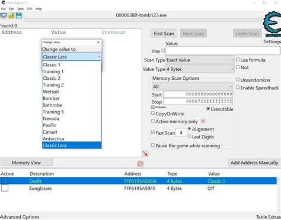Image resolution: width=281 pixels, height=220 pixels.
Task: Open the process selector computer icon
Action: click(x=4, y=15)
